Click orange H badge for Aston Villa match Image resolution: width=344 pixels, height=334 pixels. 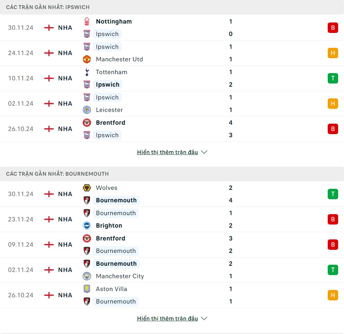tap(333, 295)
